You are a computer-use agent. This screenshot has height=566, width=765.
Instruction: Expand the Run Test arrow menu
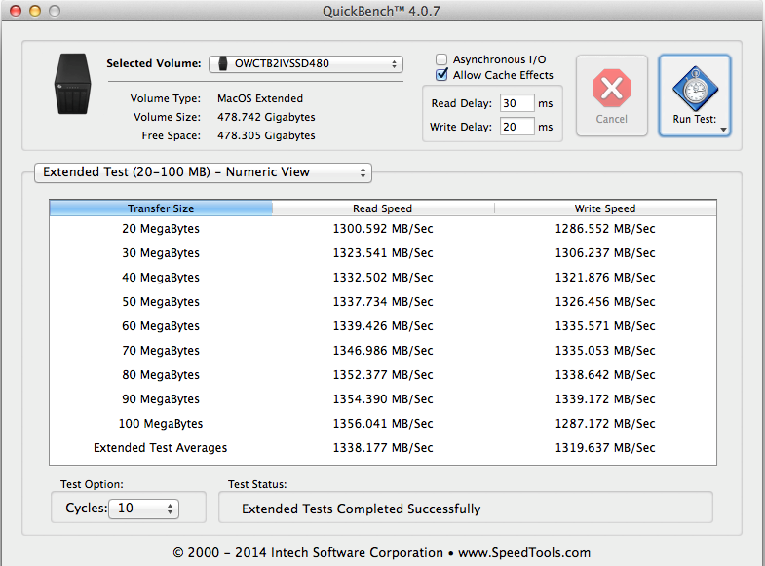pos(724,128)
